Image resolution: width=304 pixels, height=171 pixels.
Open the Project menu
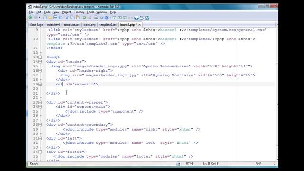(66, 12)
